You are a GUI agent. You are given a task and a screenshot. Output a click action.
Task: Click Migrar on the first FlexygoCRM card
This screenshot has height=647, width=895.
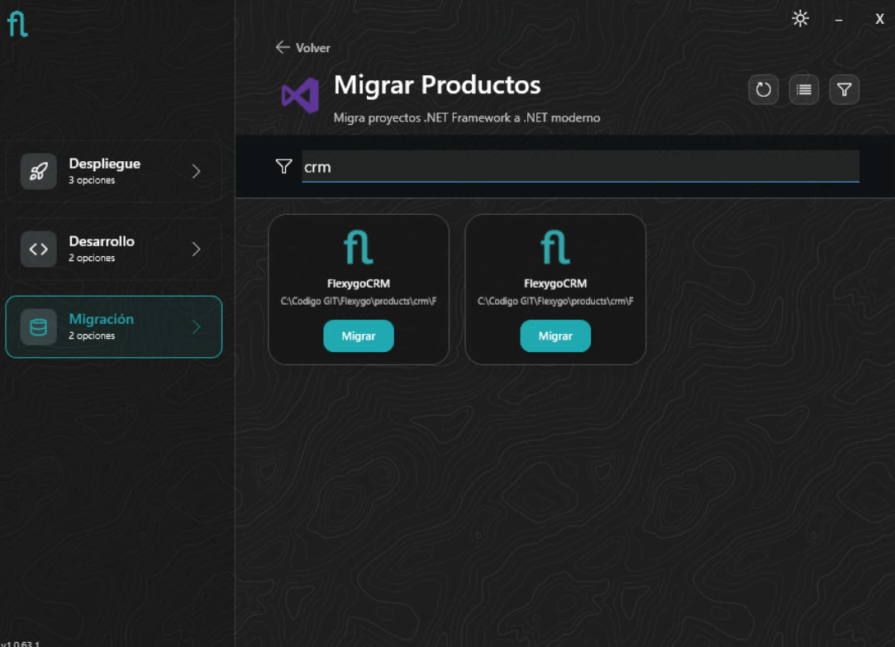click(359, 336)
